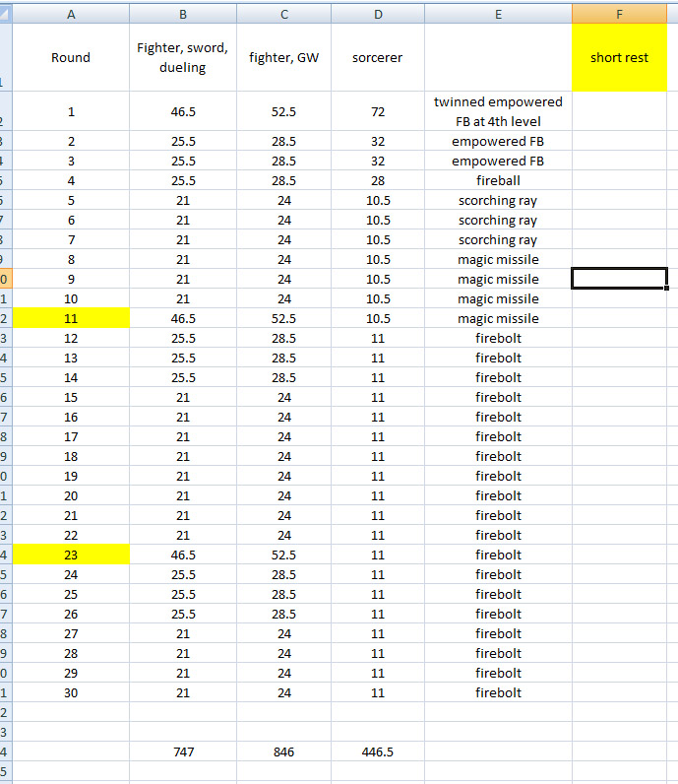Click the "fighter, GW" heading cell
Screen dimensions: 678x784
click(x=284, y=58)
